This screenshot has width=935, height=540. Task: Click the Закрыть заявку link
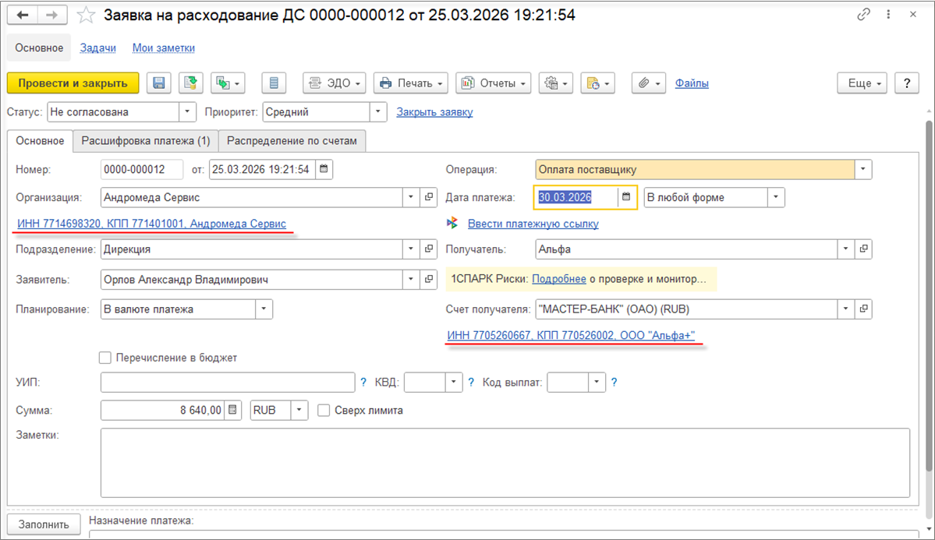pos(434,112)
